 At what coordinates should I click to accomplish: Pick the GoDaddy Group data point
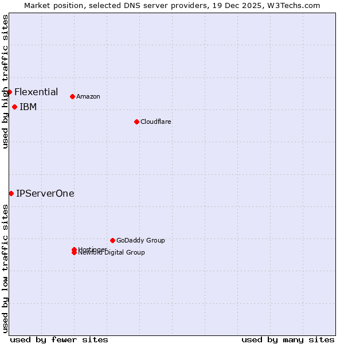(112, 240)
